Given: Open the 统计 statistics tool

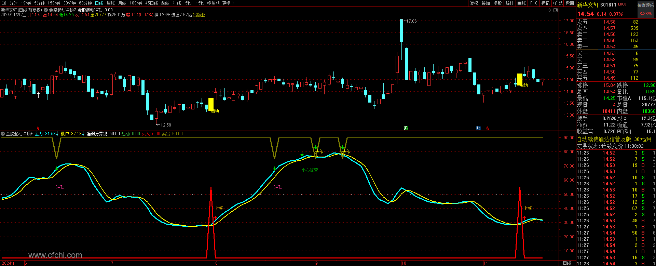Looking at the screenshot, I should point(510,3).
